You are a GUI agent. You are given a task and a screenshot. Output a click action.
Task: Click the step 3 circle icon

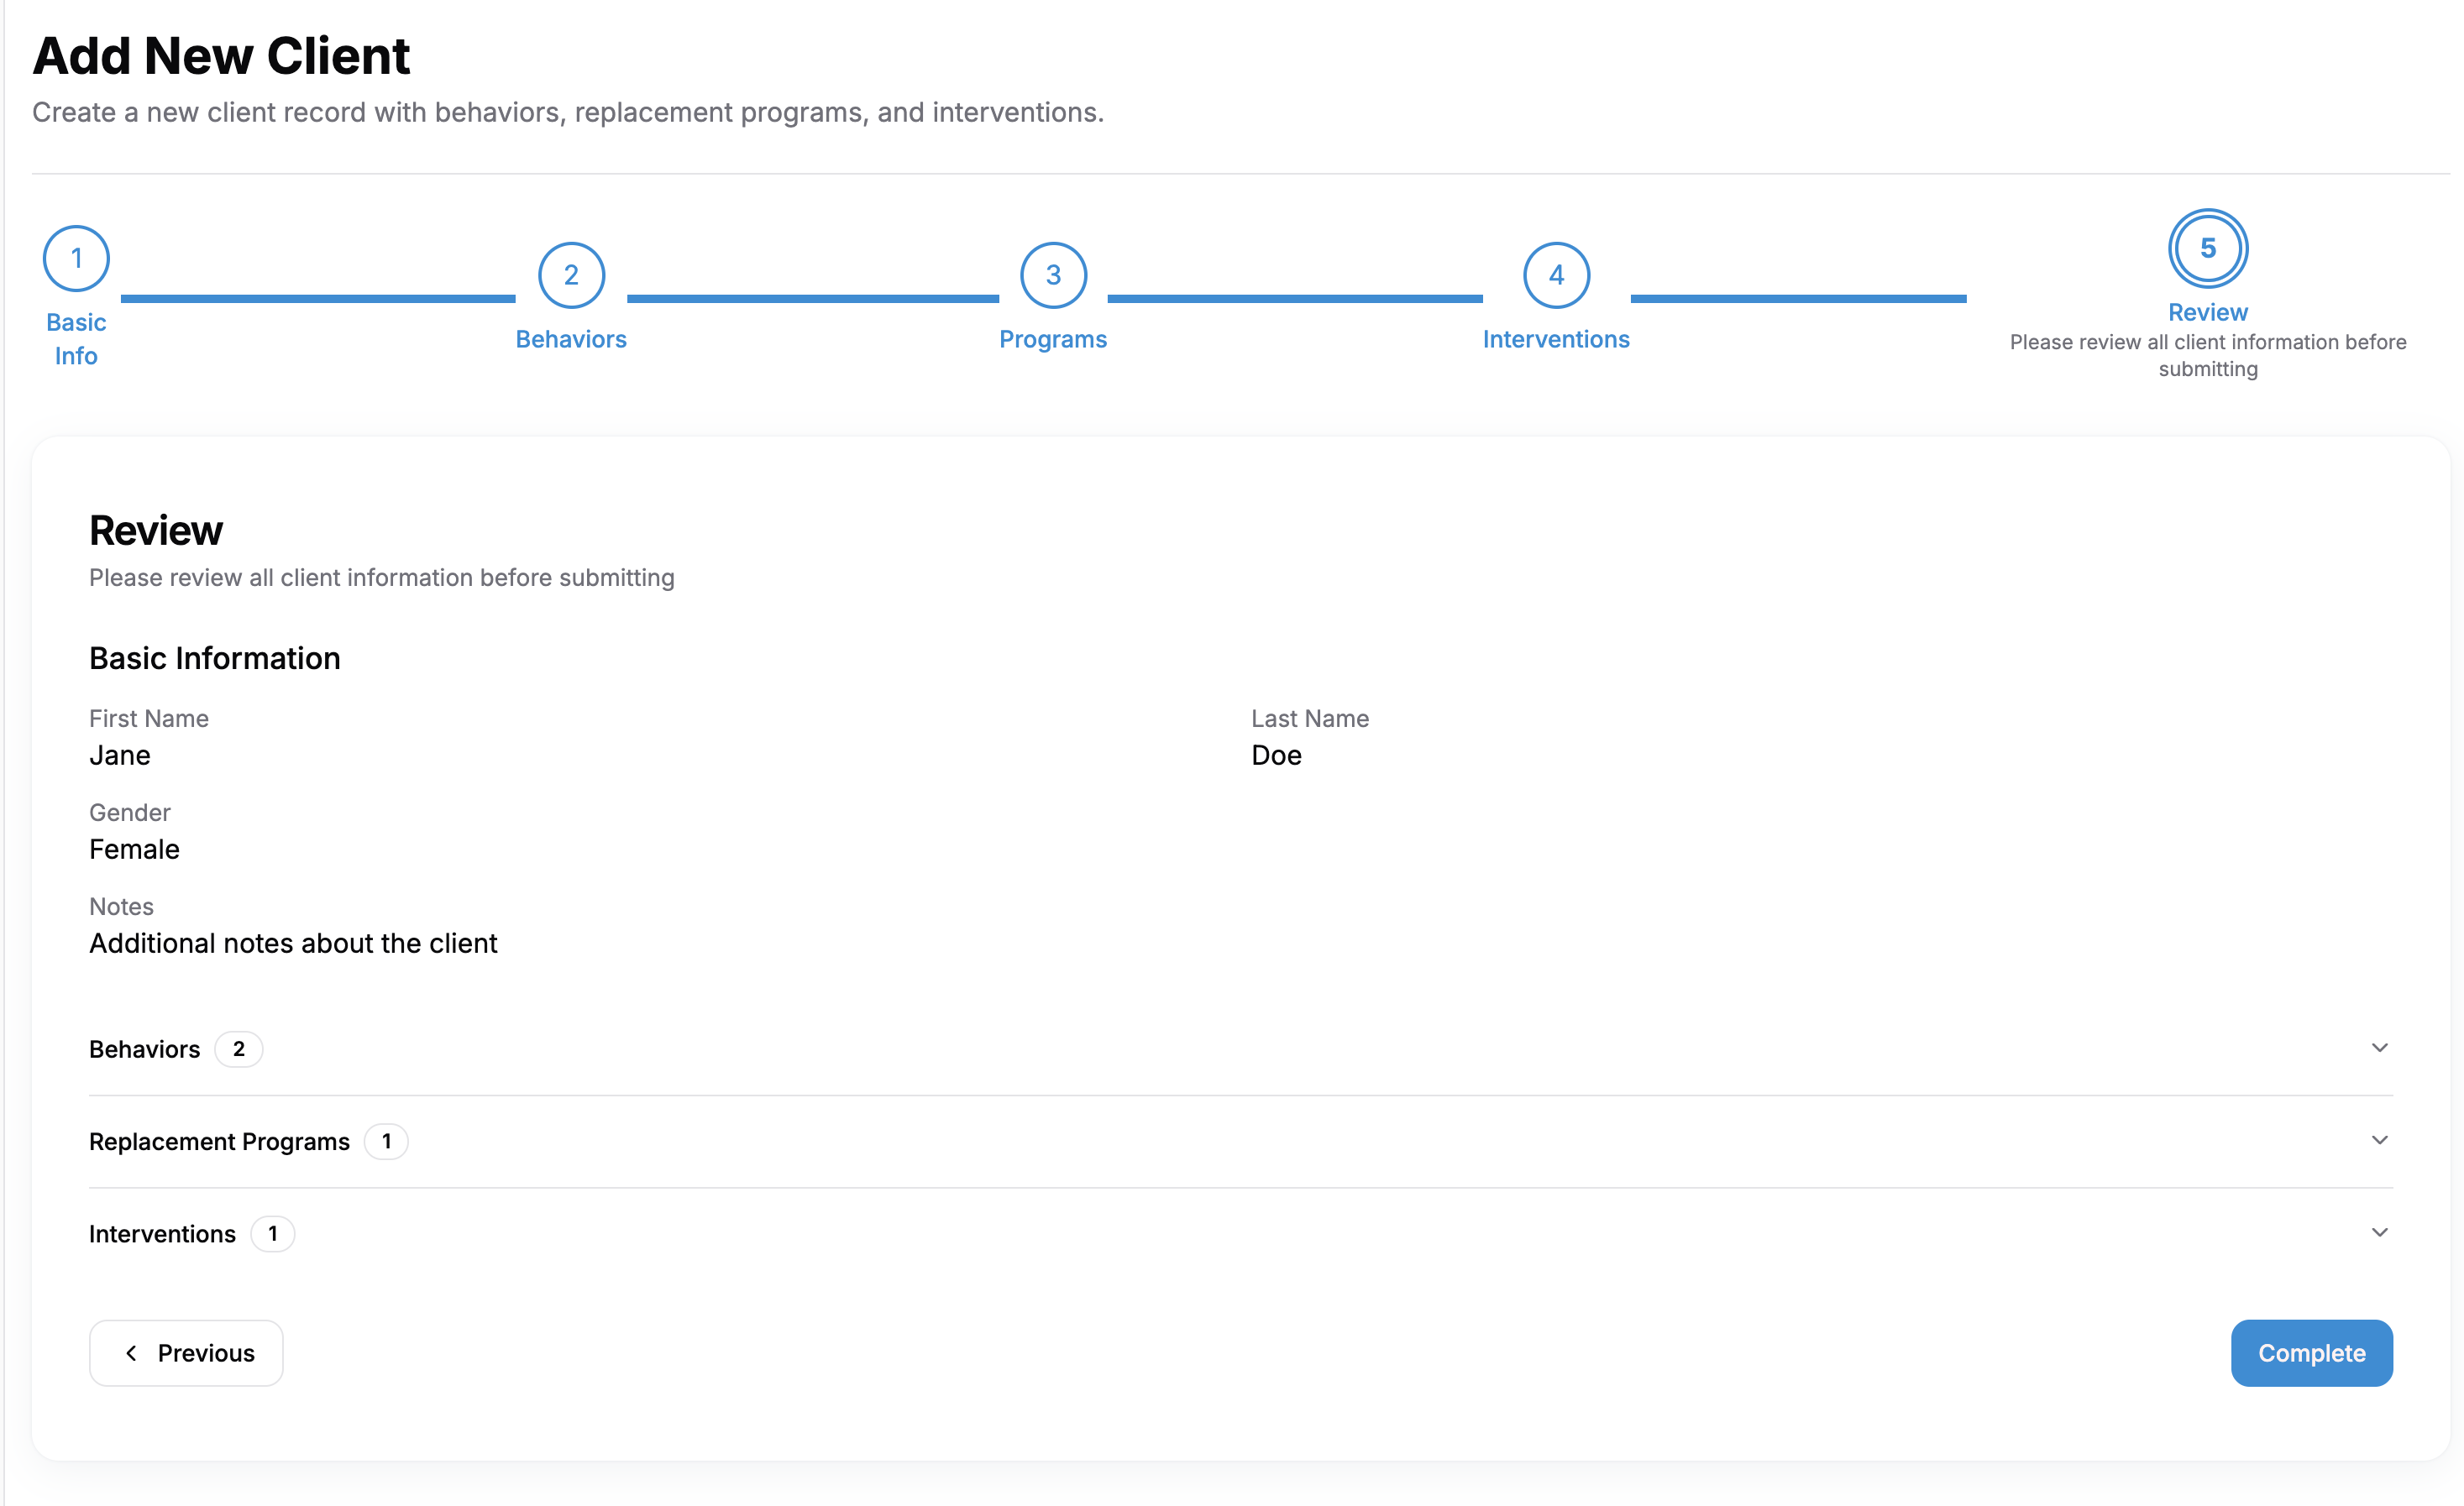(1053, 275)
